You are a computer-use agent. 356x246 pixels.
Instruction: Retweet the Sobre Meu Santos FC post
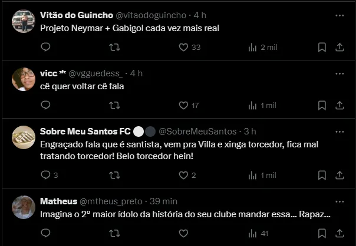(x=115, y=175)
